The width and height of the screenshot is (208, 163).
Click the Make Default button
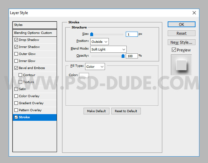[96, 111]
